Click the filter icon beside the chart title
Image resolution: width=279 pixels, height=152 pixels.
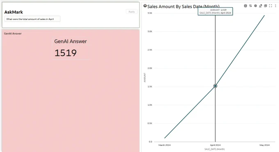(x=145, y=6)
